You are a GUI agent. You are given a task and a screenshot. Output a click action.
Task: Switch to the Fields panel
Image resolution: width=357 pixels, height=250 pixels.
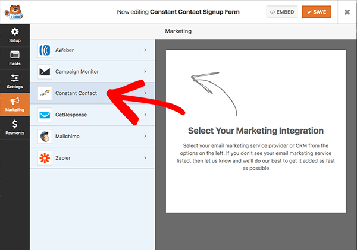coord(15,58)
